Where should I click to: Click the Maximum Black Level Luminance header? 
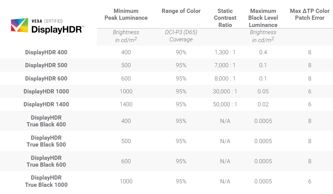263,18
